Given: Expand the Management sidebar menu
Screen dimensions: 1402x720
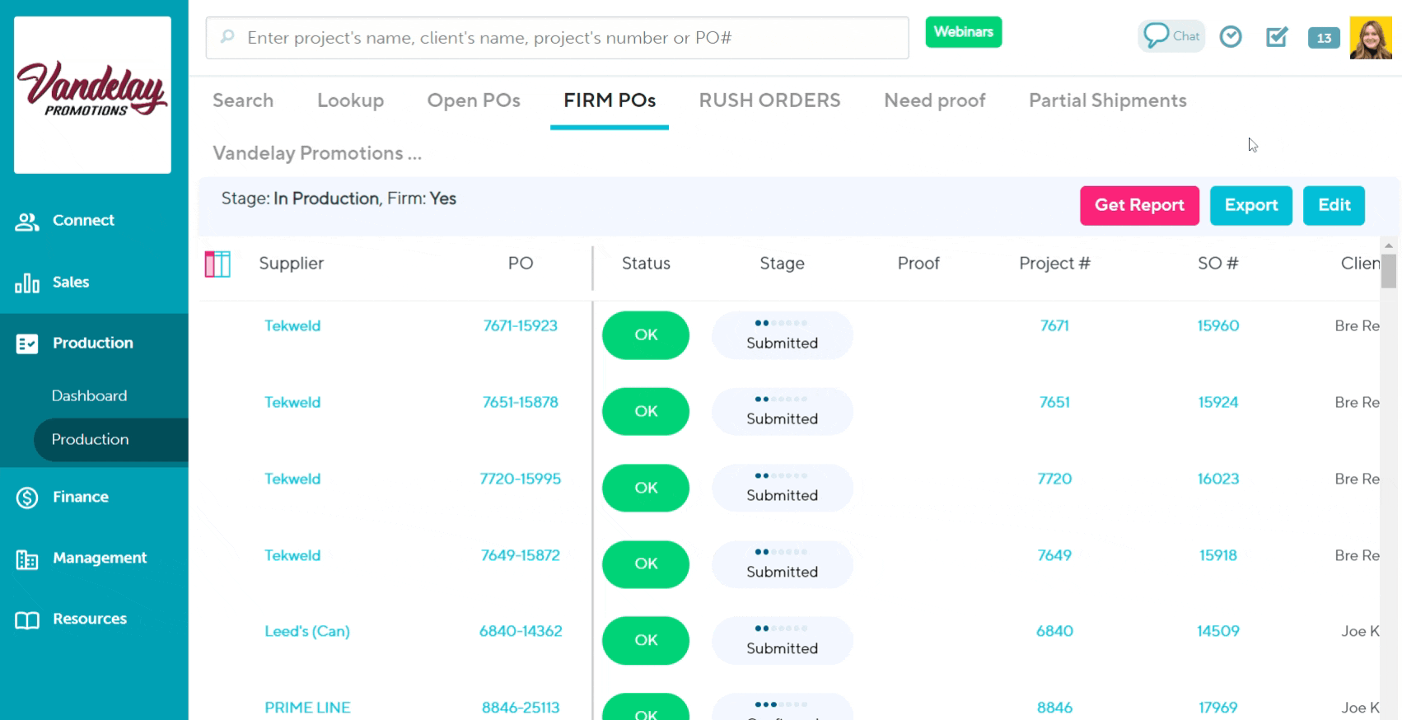Looking at the screenshot, I should 99,559.
